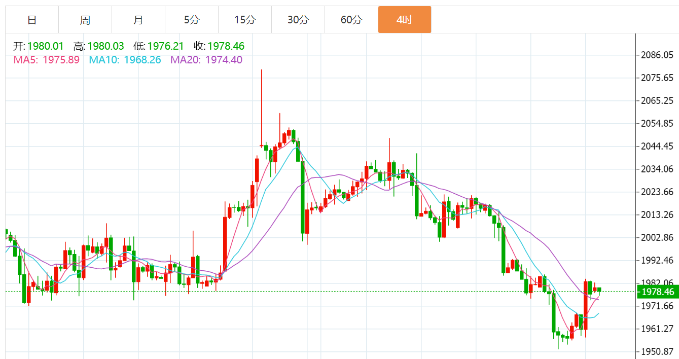Click the 2002.86 price axis label
679x359 pixels.
pos(658,237)
